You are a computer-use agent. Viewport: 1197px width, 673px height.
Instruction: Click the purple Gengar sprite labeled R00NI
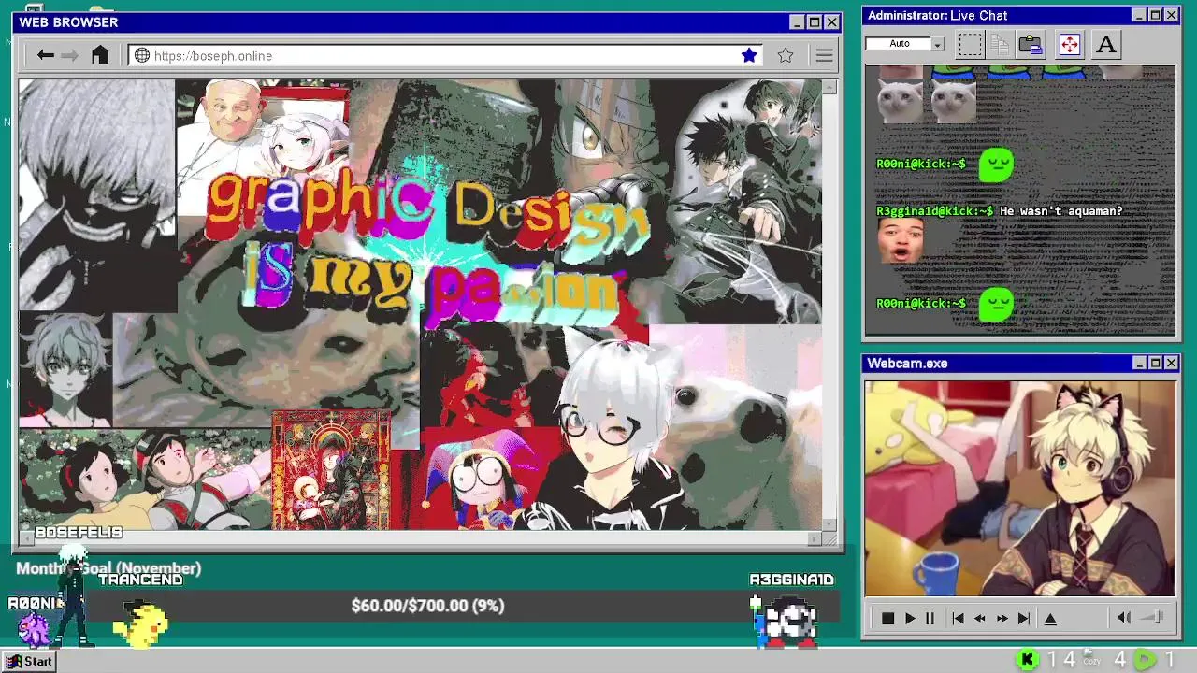pyautogui.click(x=34, y=629)
